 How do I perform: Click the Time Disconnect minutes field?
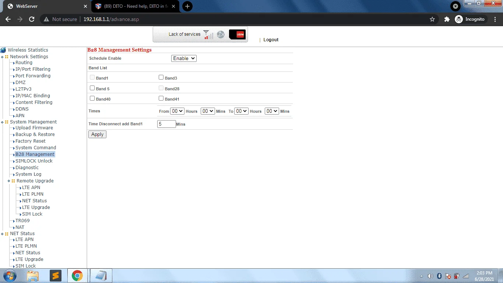point(166,124)
